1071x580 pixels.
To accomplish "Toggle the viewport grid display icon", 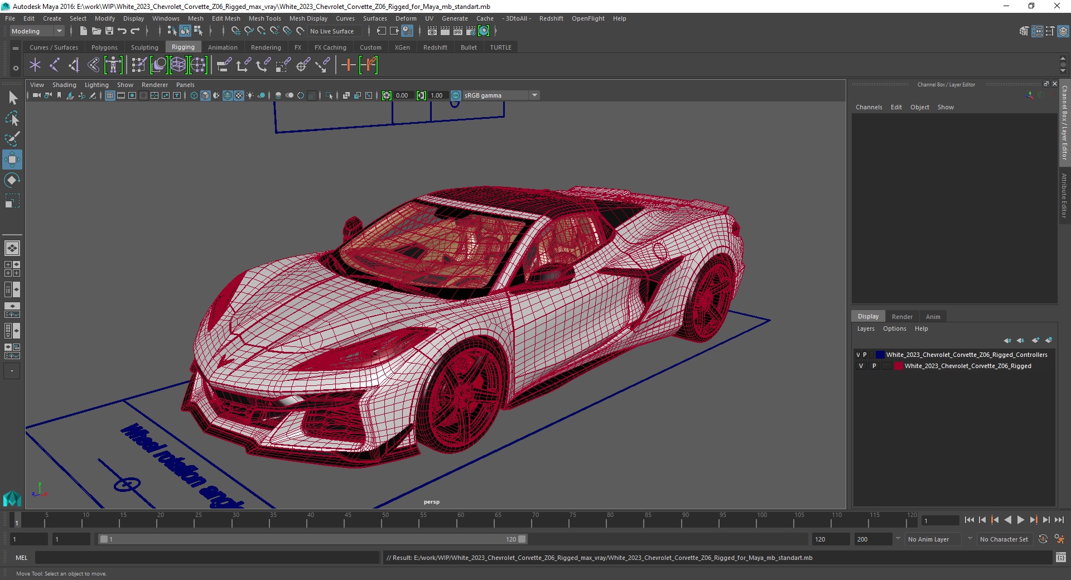I will (x=110, y=95).
